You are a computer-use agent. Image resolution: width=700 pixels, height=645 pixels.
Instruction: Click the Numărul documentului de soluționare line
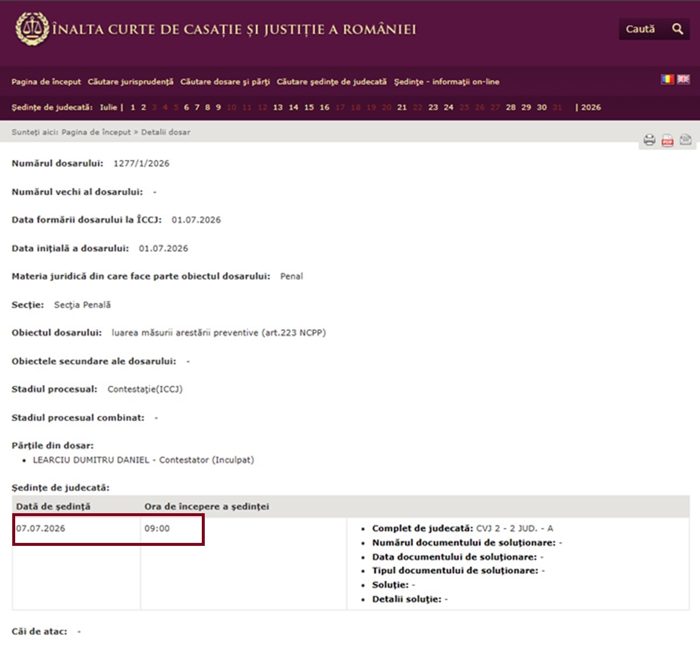pyautogui.click(x=467, y=543)
